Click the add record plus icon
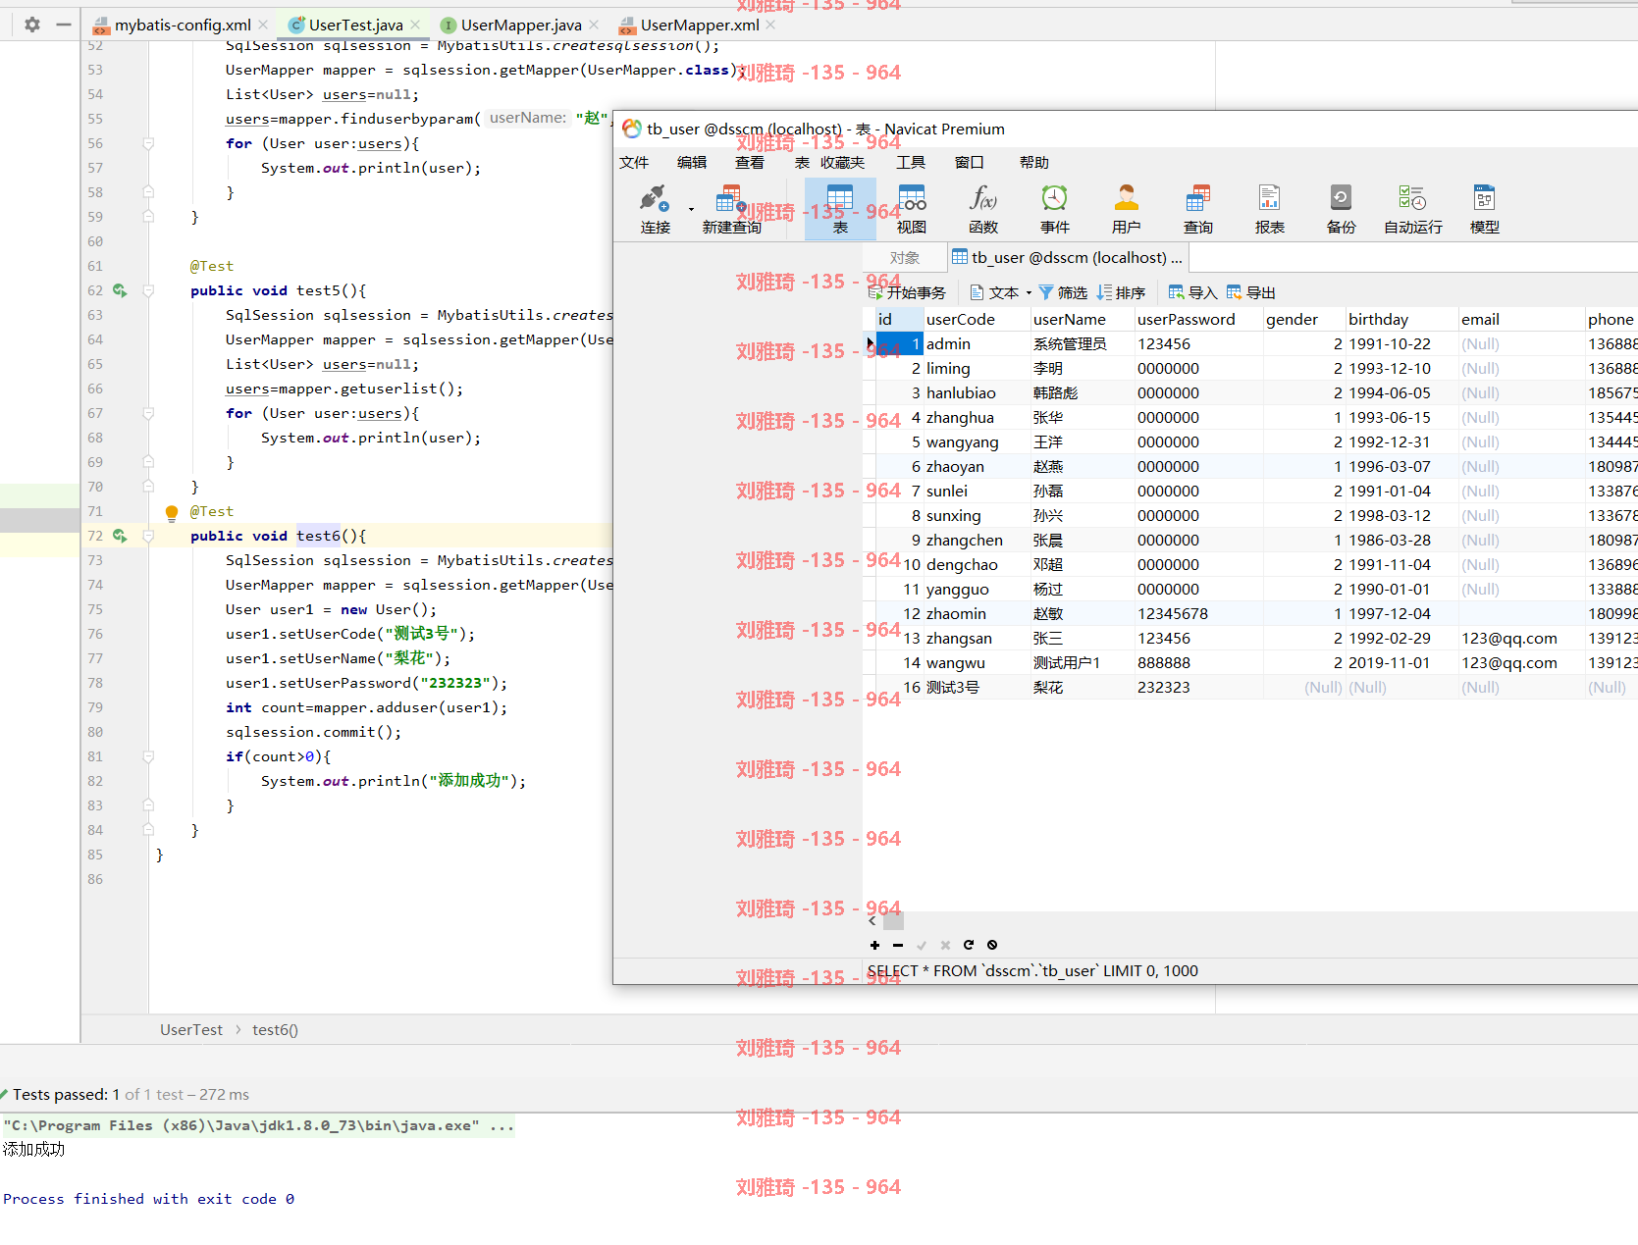This screenshot has width=1638, height=1245. [874, 945]
